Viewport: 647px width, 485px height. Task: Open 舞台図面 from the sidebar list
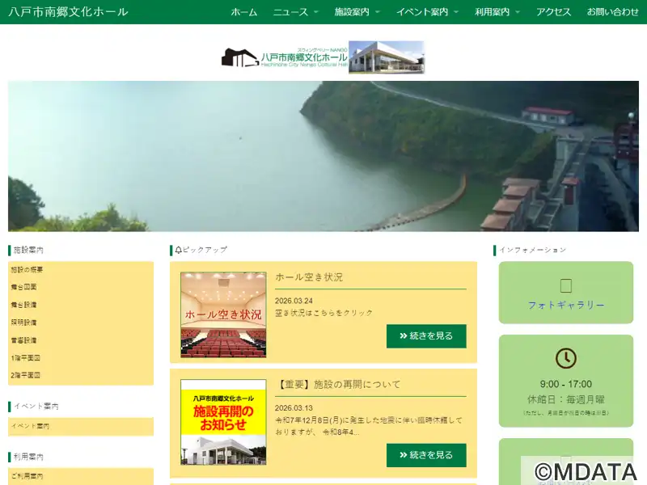(23, 287)
